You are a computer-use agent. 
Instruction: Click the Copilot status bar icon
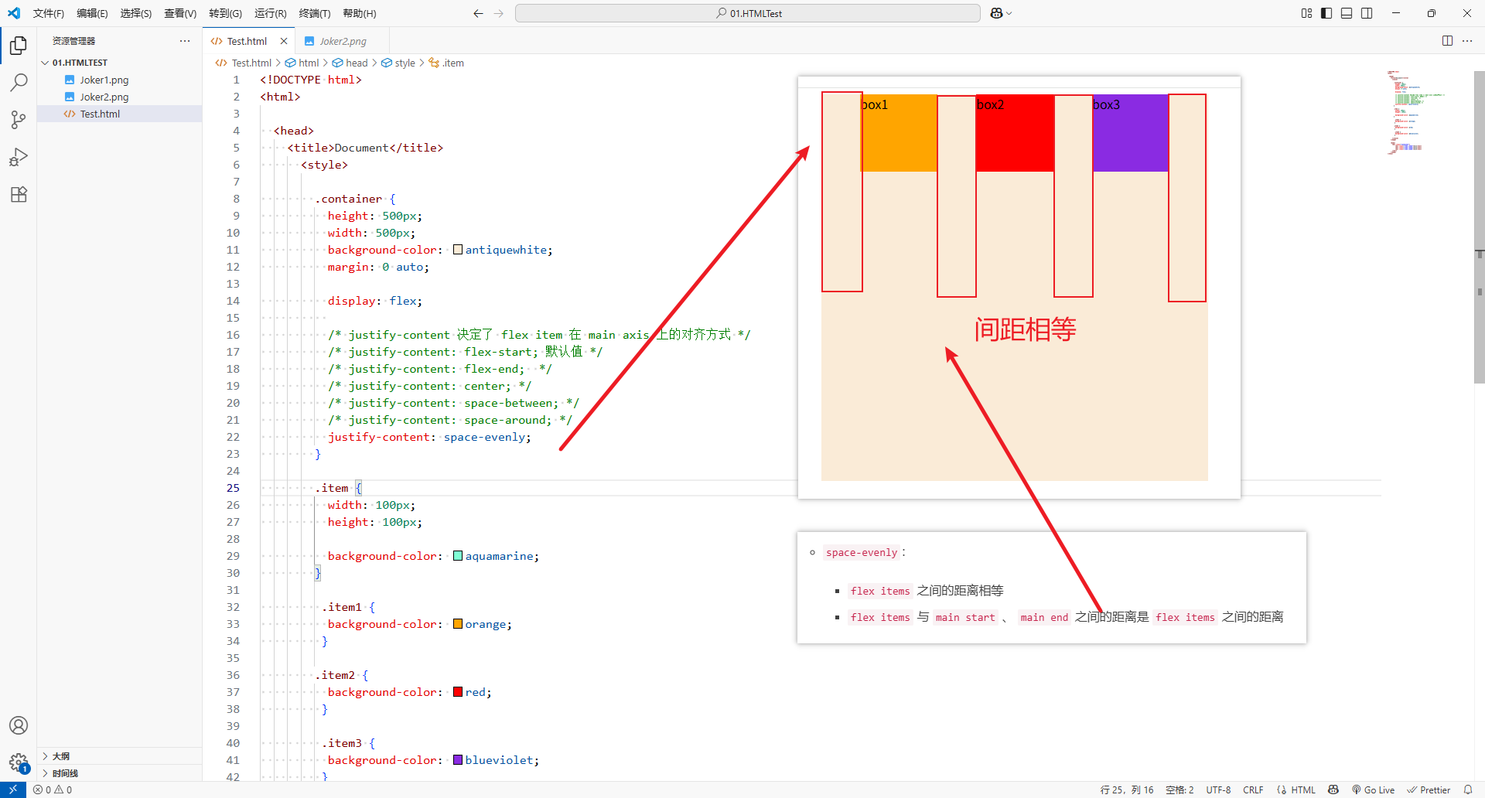pos(1333,789)
